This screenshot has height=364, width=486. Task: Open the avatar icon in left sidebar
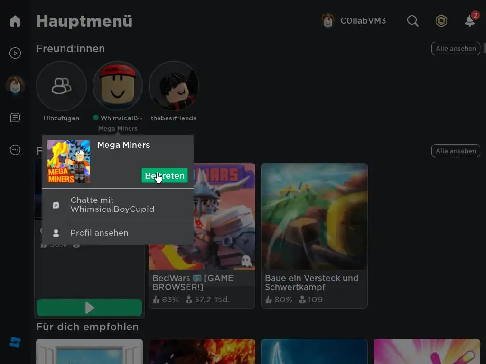pos(15,85)
